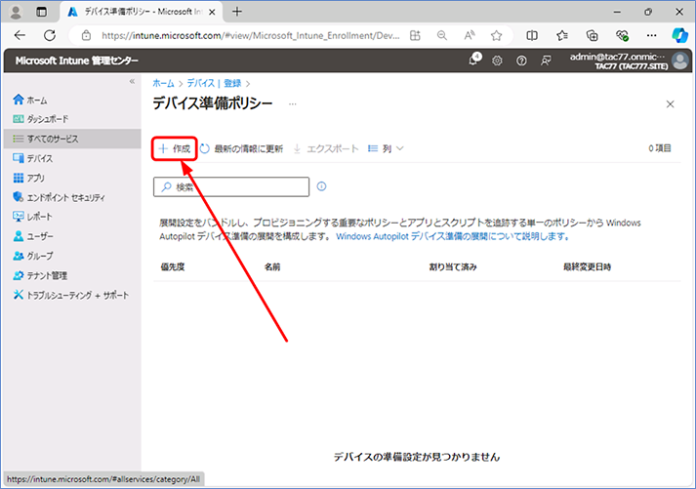The width and height of the screenshot is (696, 489).
Task: Open Browser essentials heart icon
Action: coord(622,35)
